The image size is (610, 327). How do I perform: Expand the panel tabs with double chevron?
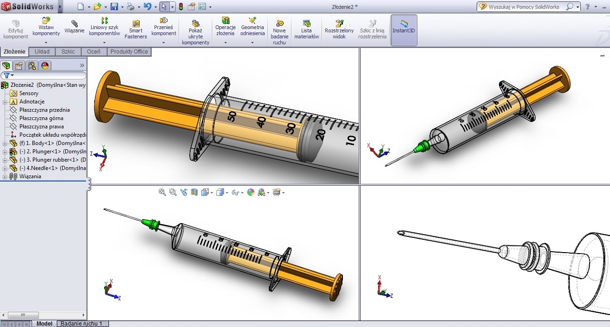pos(82,65)
